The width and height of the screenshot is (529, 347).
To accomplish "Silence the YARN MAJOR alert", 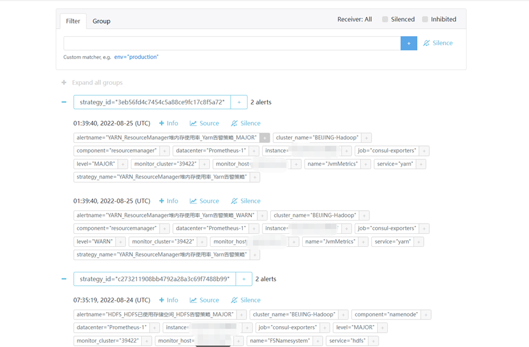I will pos(246,123).
